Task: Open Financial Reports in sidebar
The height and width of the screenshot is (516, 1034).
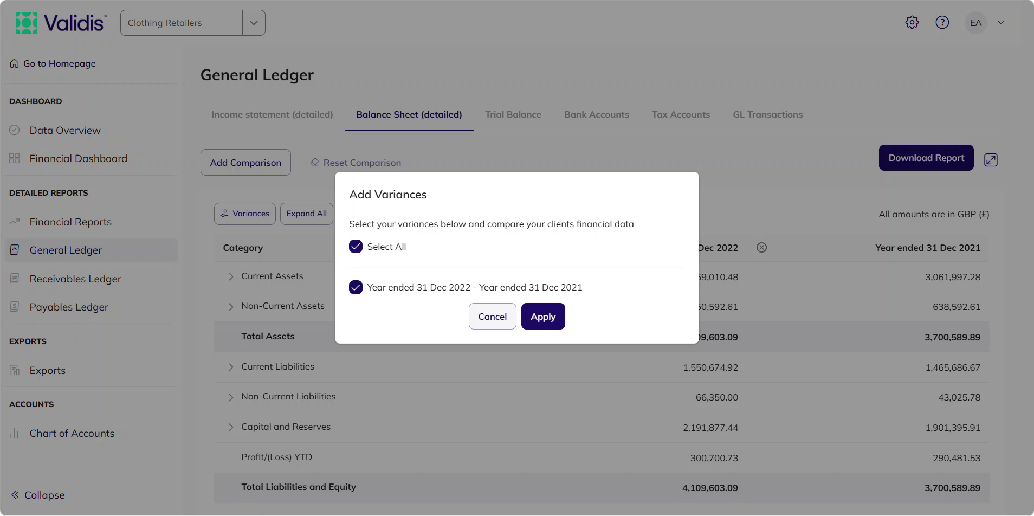Action: (x=70, y=222)
